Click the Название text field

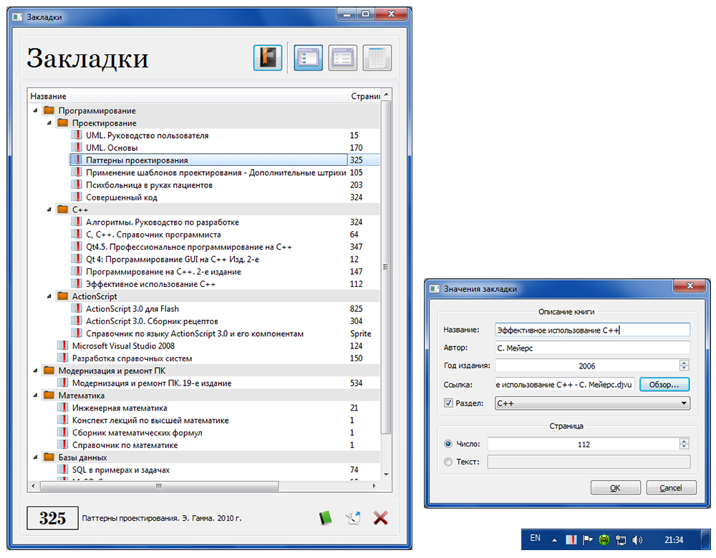coord(592,330)
